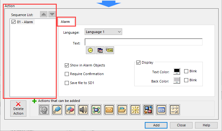The height and width of the screenshot is (131, 222).
Task: Uncheck Show in Alarm Objects
Action: pyautogui.click(x=67, y=65)
